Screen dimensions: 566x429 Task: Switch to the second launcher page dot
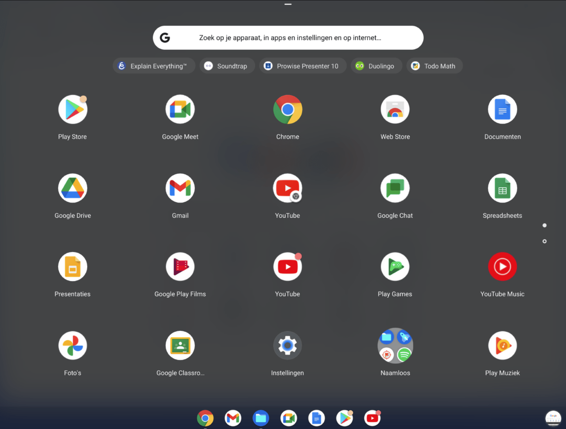(544, 241)
